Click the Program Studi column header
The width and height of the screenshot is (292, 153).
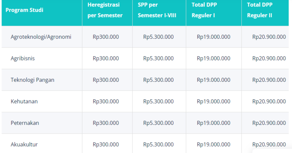[25, 10]
